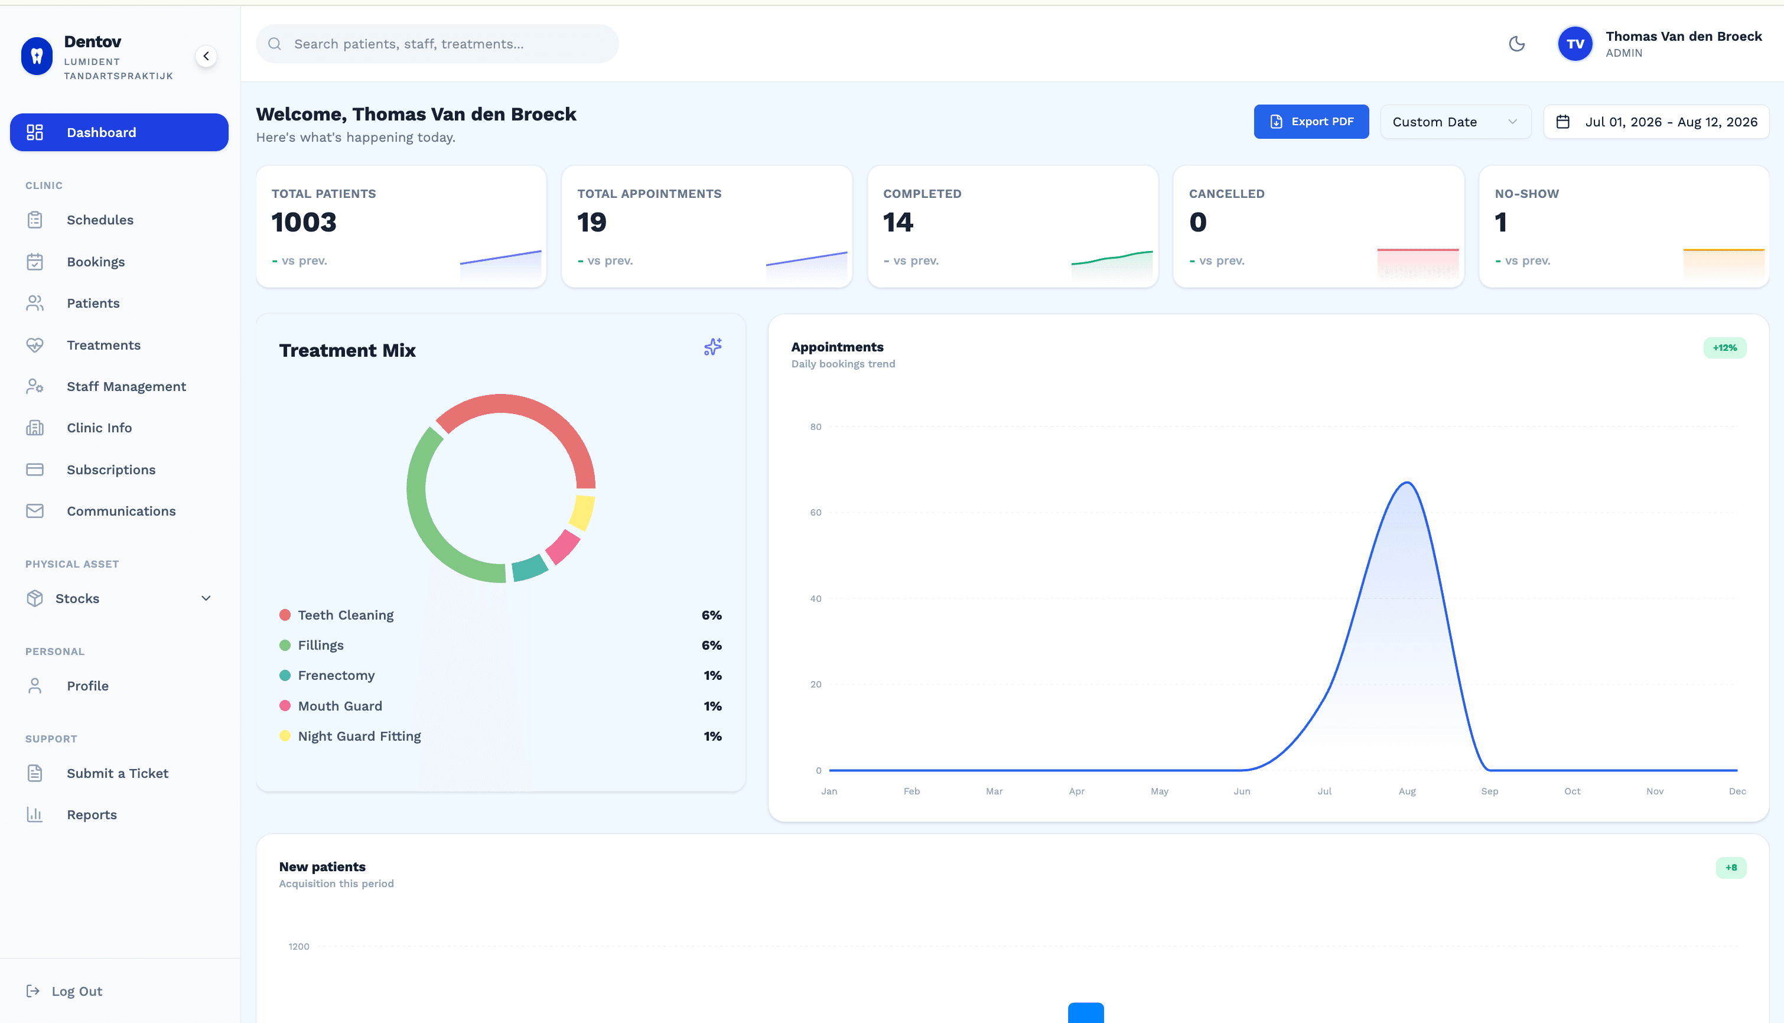Viewport: 1784px width, 1023px height.
Task: Navigate to Patients
Action: 119,304
